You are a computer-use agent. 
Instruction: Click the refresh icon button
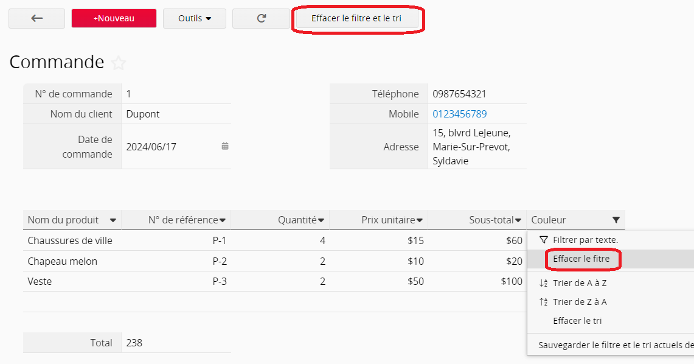(x=261, y=19)
